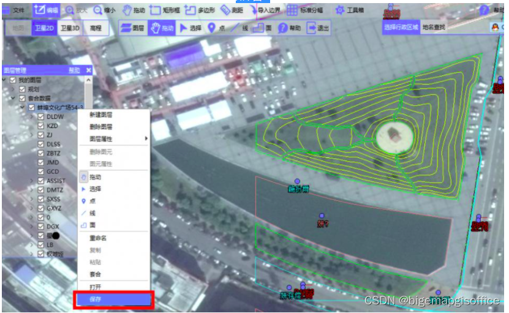Viewport: 509px width, 313px height.
Task: Collapse the 我的图层 tree node
Action: (4, 80)
